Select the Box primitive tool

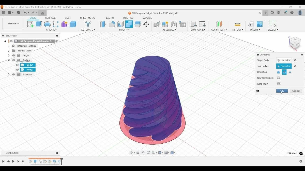tap(73, 24)
